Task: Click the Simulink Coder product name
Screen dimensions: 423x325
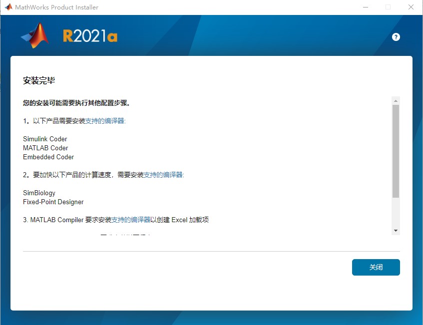Action: click(x=45, y=139)
